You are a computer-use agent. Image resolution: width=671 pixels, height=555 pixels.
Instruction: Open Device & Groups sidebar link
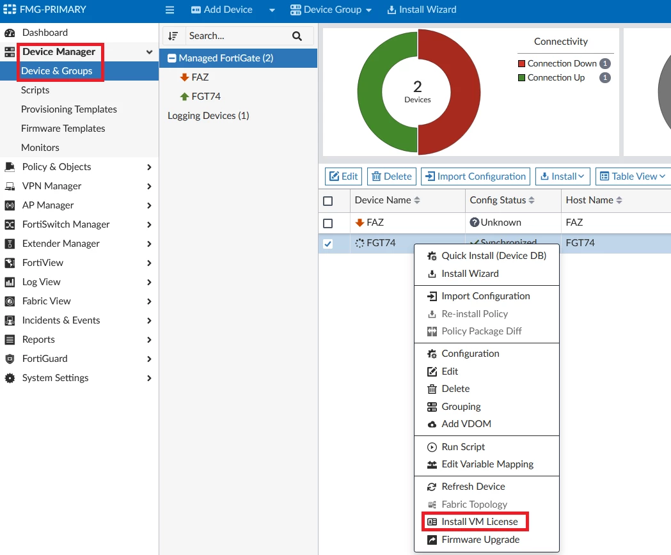(x=56, y=71)
